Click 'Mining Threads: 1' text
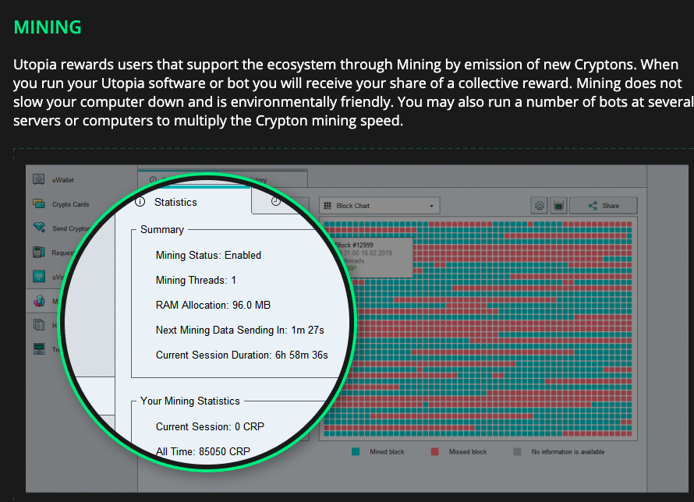The height and width of the screenshot is (502, 694). (196, 281)
